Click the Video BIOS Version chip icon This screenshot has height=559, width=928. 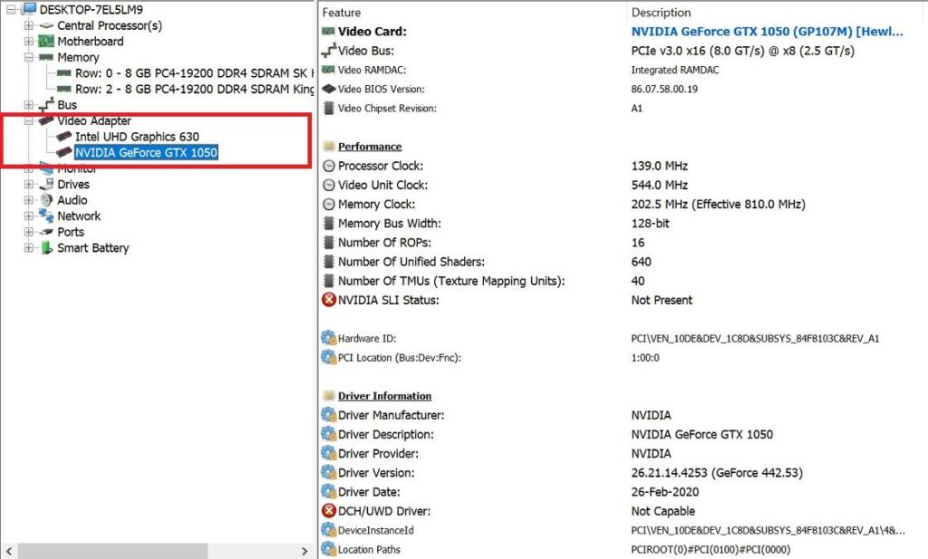click(328, 90)
